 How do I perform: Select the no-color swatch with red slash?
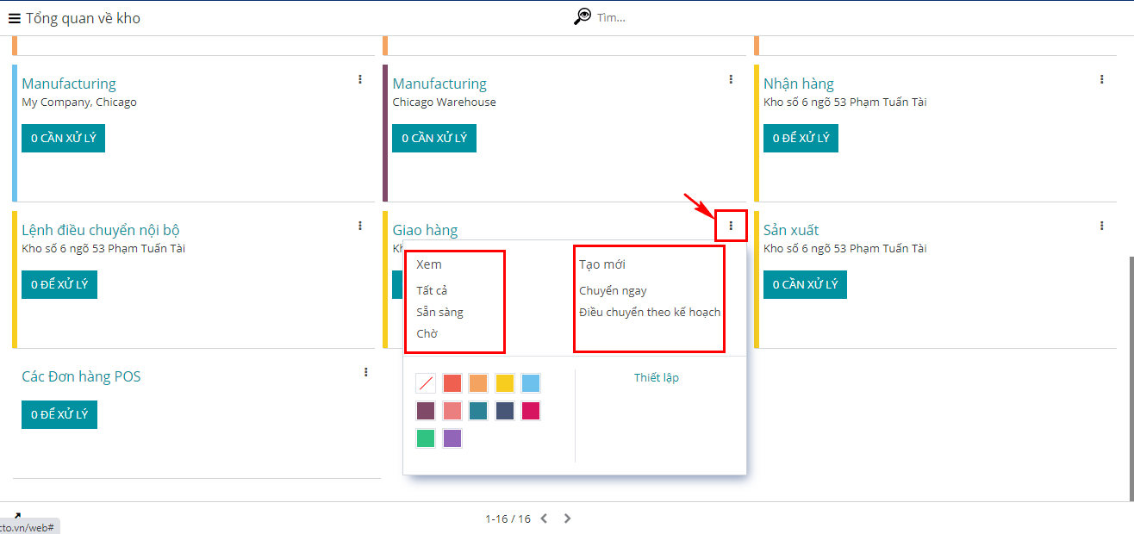(426, 383)
